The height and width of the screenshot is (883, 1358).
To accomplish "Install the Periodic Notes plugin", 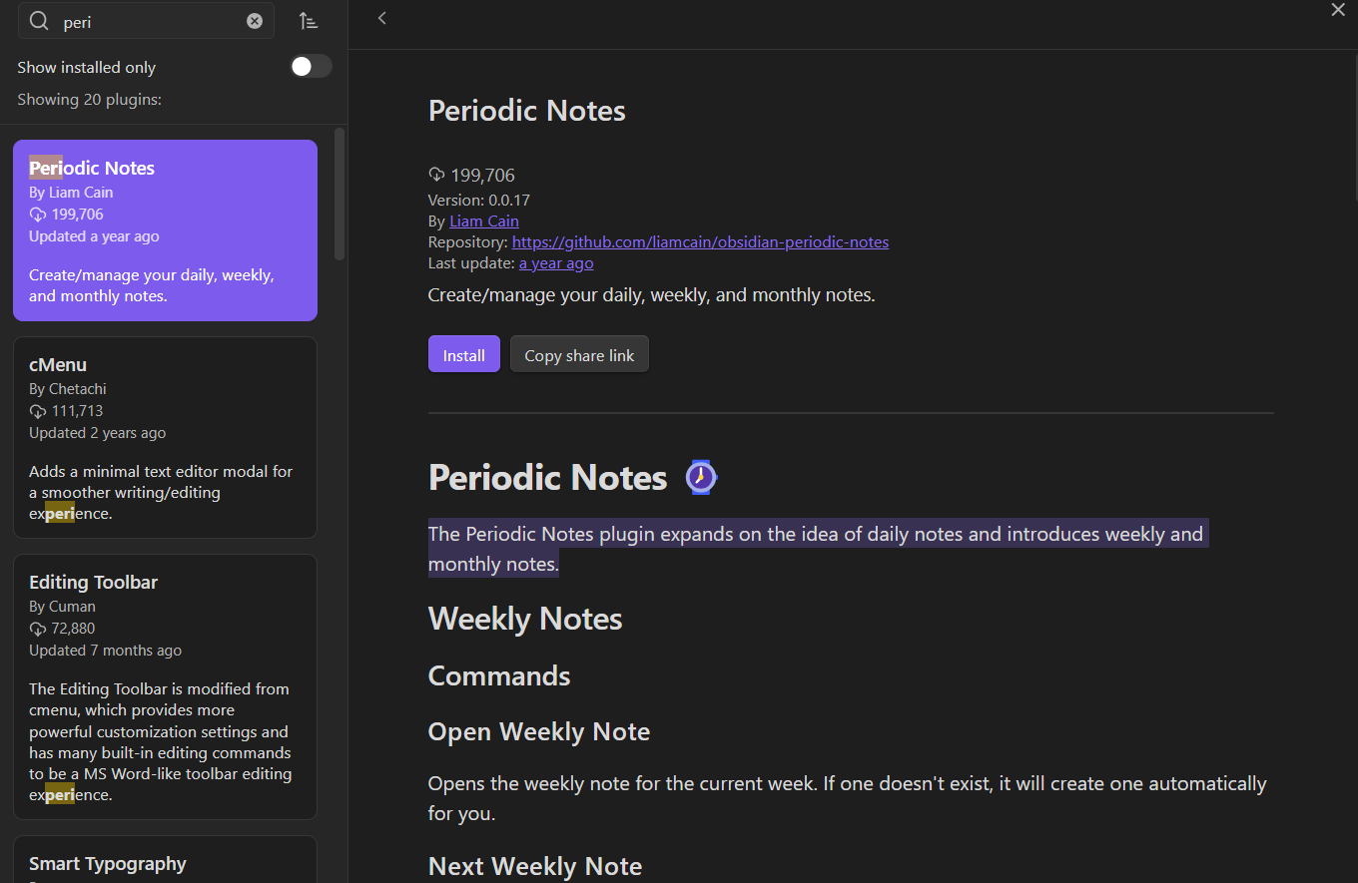I will (463, 353).
